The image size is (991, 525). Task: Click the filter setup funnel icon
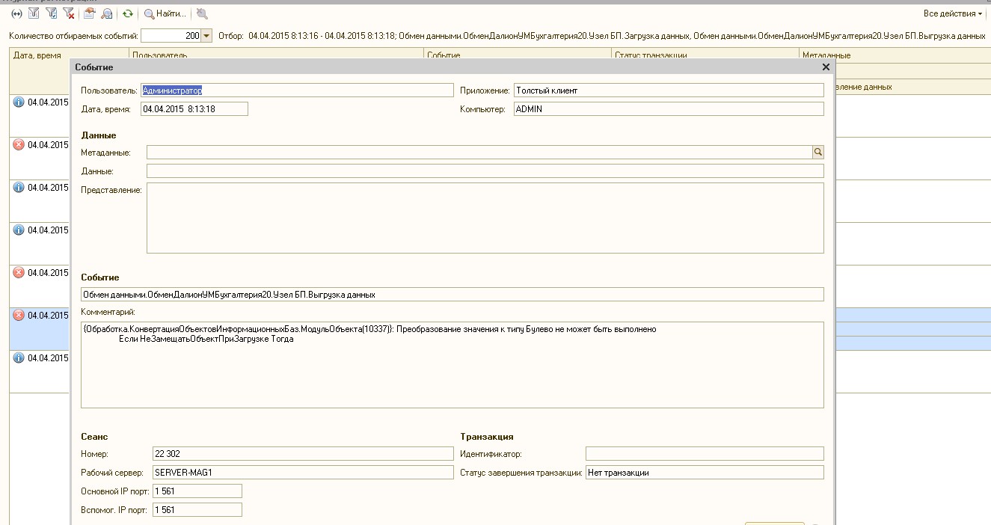(34, 13)
